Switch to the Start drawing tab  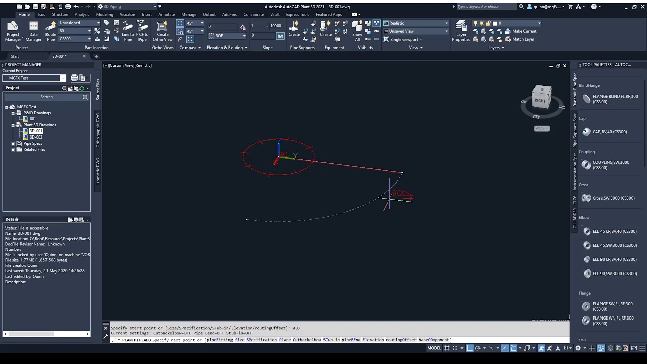(x=15, y=56)
